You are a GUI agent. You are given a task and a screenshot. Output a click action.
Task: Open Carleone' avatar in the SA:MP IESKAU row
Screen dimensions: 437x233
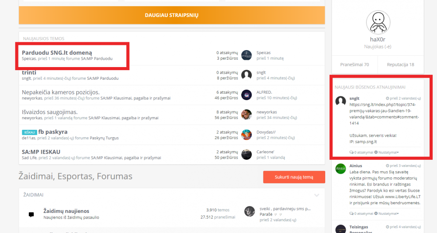(246, 155)
